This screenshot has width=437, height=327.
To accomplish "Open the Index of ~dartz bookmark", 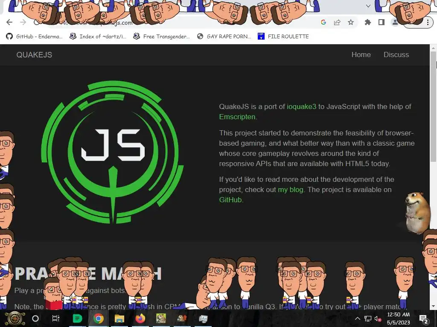I will 98,37.
